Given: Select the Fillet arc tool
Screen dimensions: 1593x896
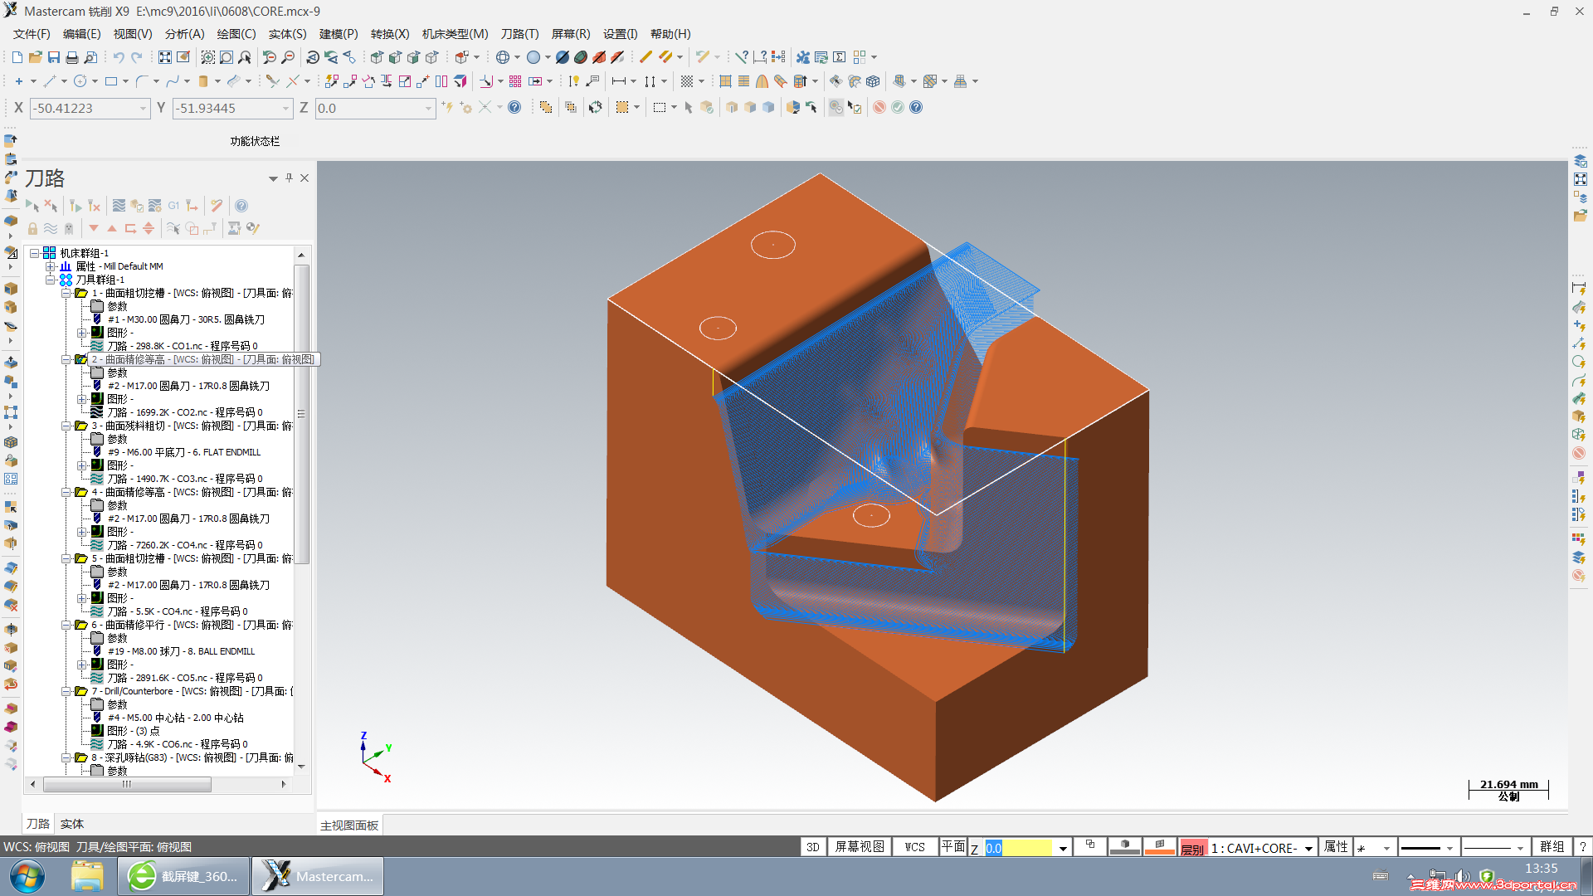Looking at the screenshot, I should 141,81.
